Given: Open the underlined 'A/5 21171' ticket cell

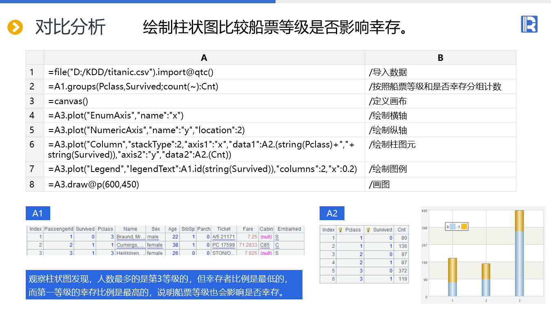Looking at the screenshot, I should click(x=224, y=237).
